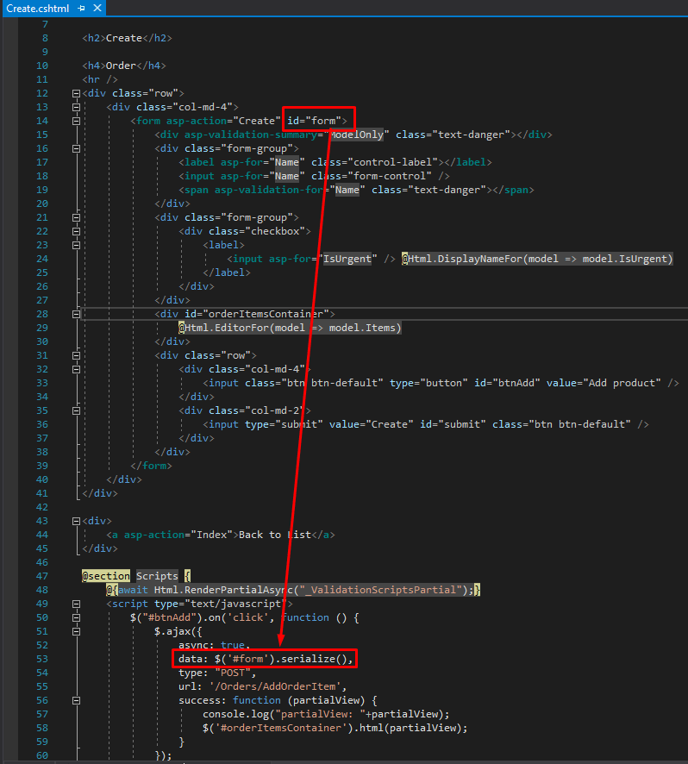This screenshot has height=764, width=688.
Task: Click the Html.EditorFor expression on line 29
Action: 291,328
